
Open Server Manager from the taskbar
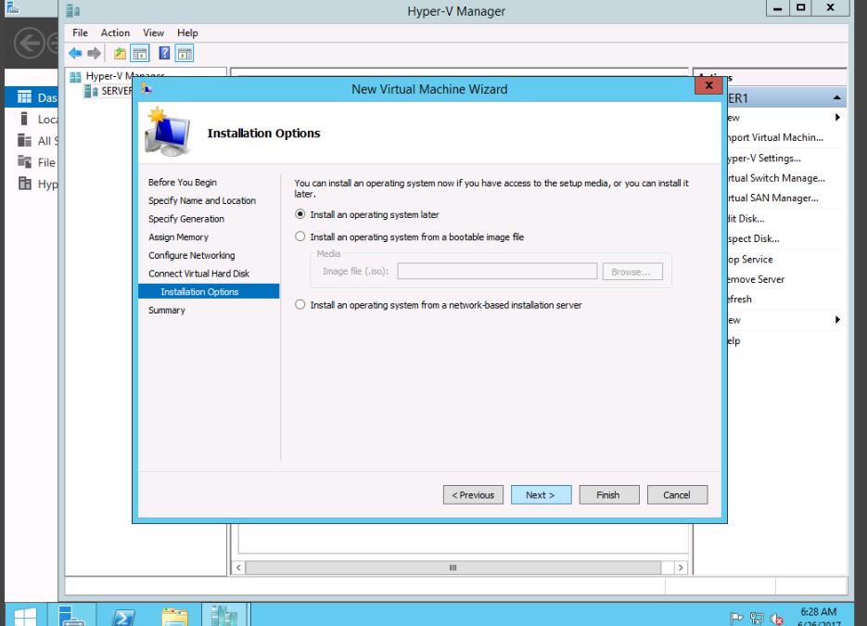(72, 616)
